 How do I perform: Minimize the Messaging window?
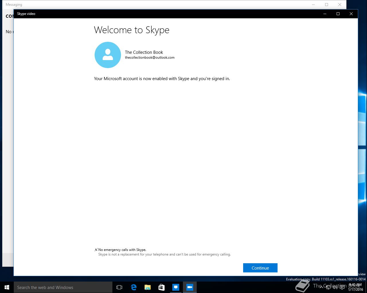(x=313, y=5)
